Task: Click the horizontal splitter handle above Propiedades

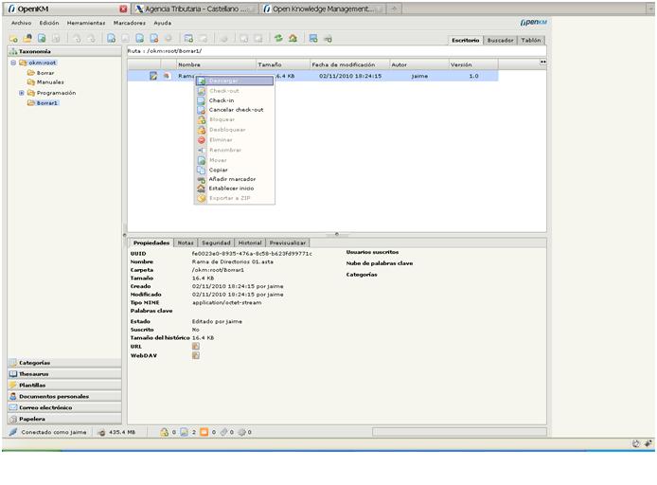Action: pos(336,234)
